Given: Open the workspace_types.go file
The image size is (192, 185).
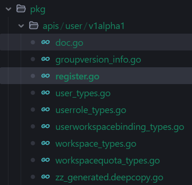Looking at the screenshot, I should tap(96, 144).
